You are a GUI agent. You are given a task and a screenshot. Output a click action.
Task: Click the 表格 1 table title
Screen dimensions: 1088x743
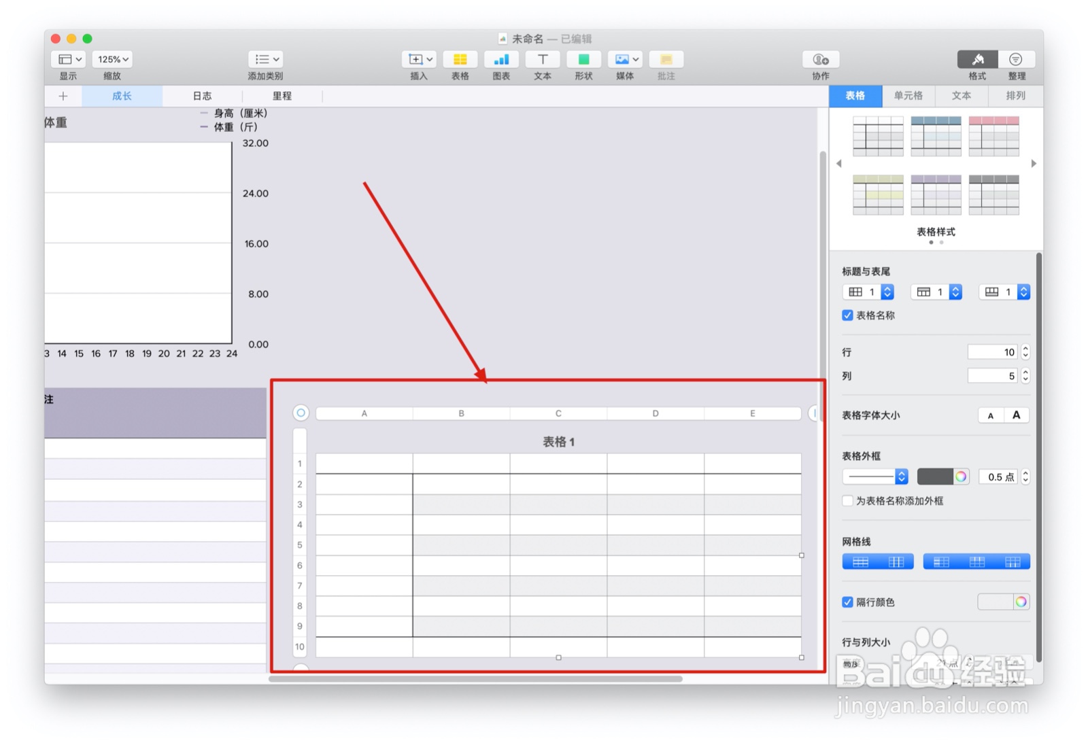(558, 442)
